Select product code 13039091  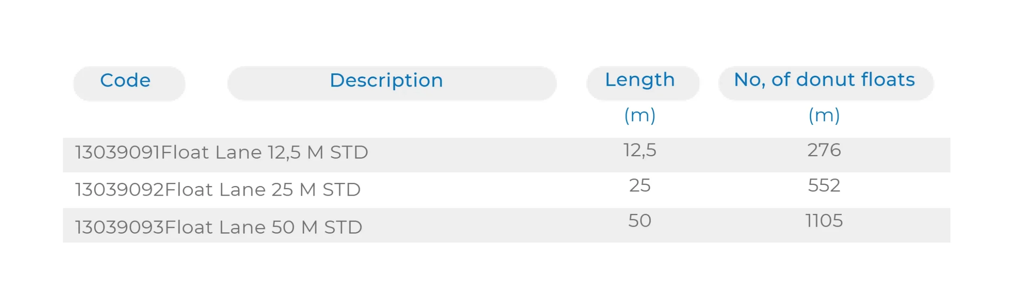pyautogui.click(x=117, y=153)
